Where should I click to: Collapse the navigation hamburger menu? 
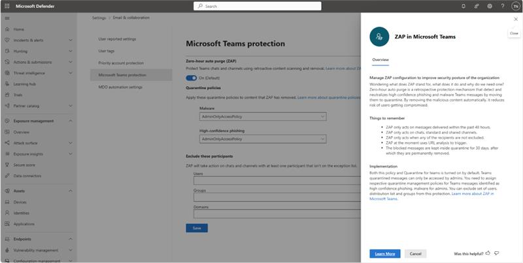7,18
